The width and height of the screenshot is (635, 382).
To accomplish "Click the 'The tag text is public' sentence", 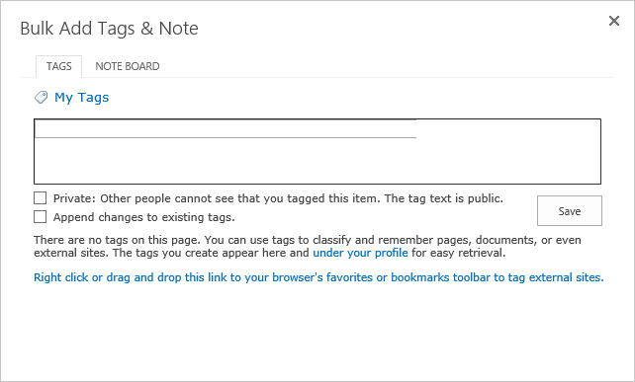I will coord(444,198).
